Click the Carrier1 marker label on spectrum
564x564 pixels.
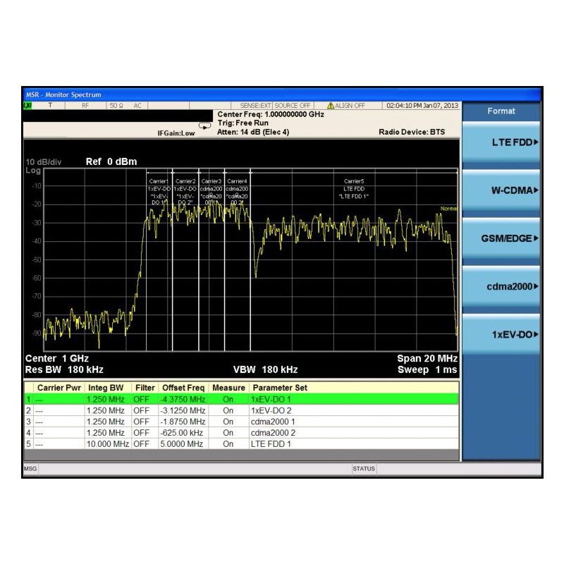159,181
